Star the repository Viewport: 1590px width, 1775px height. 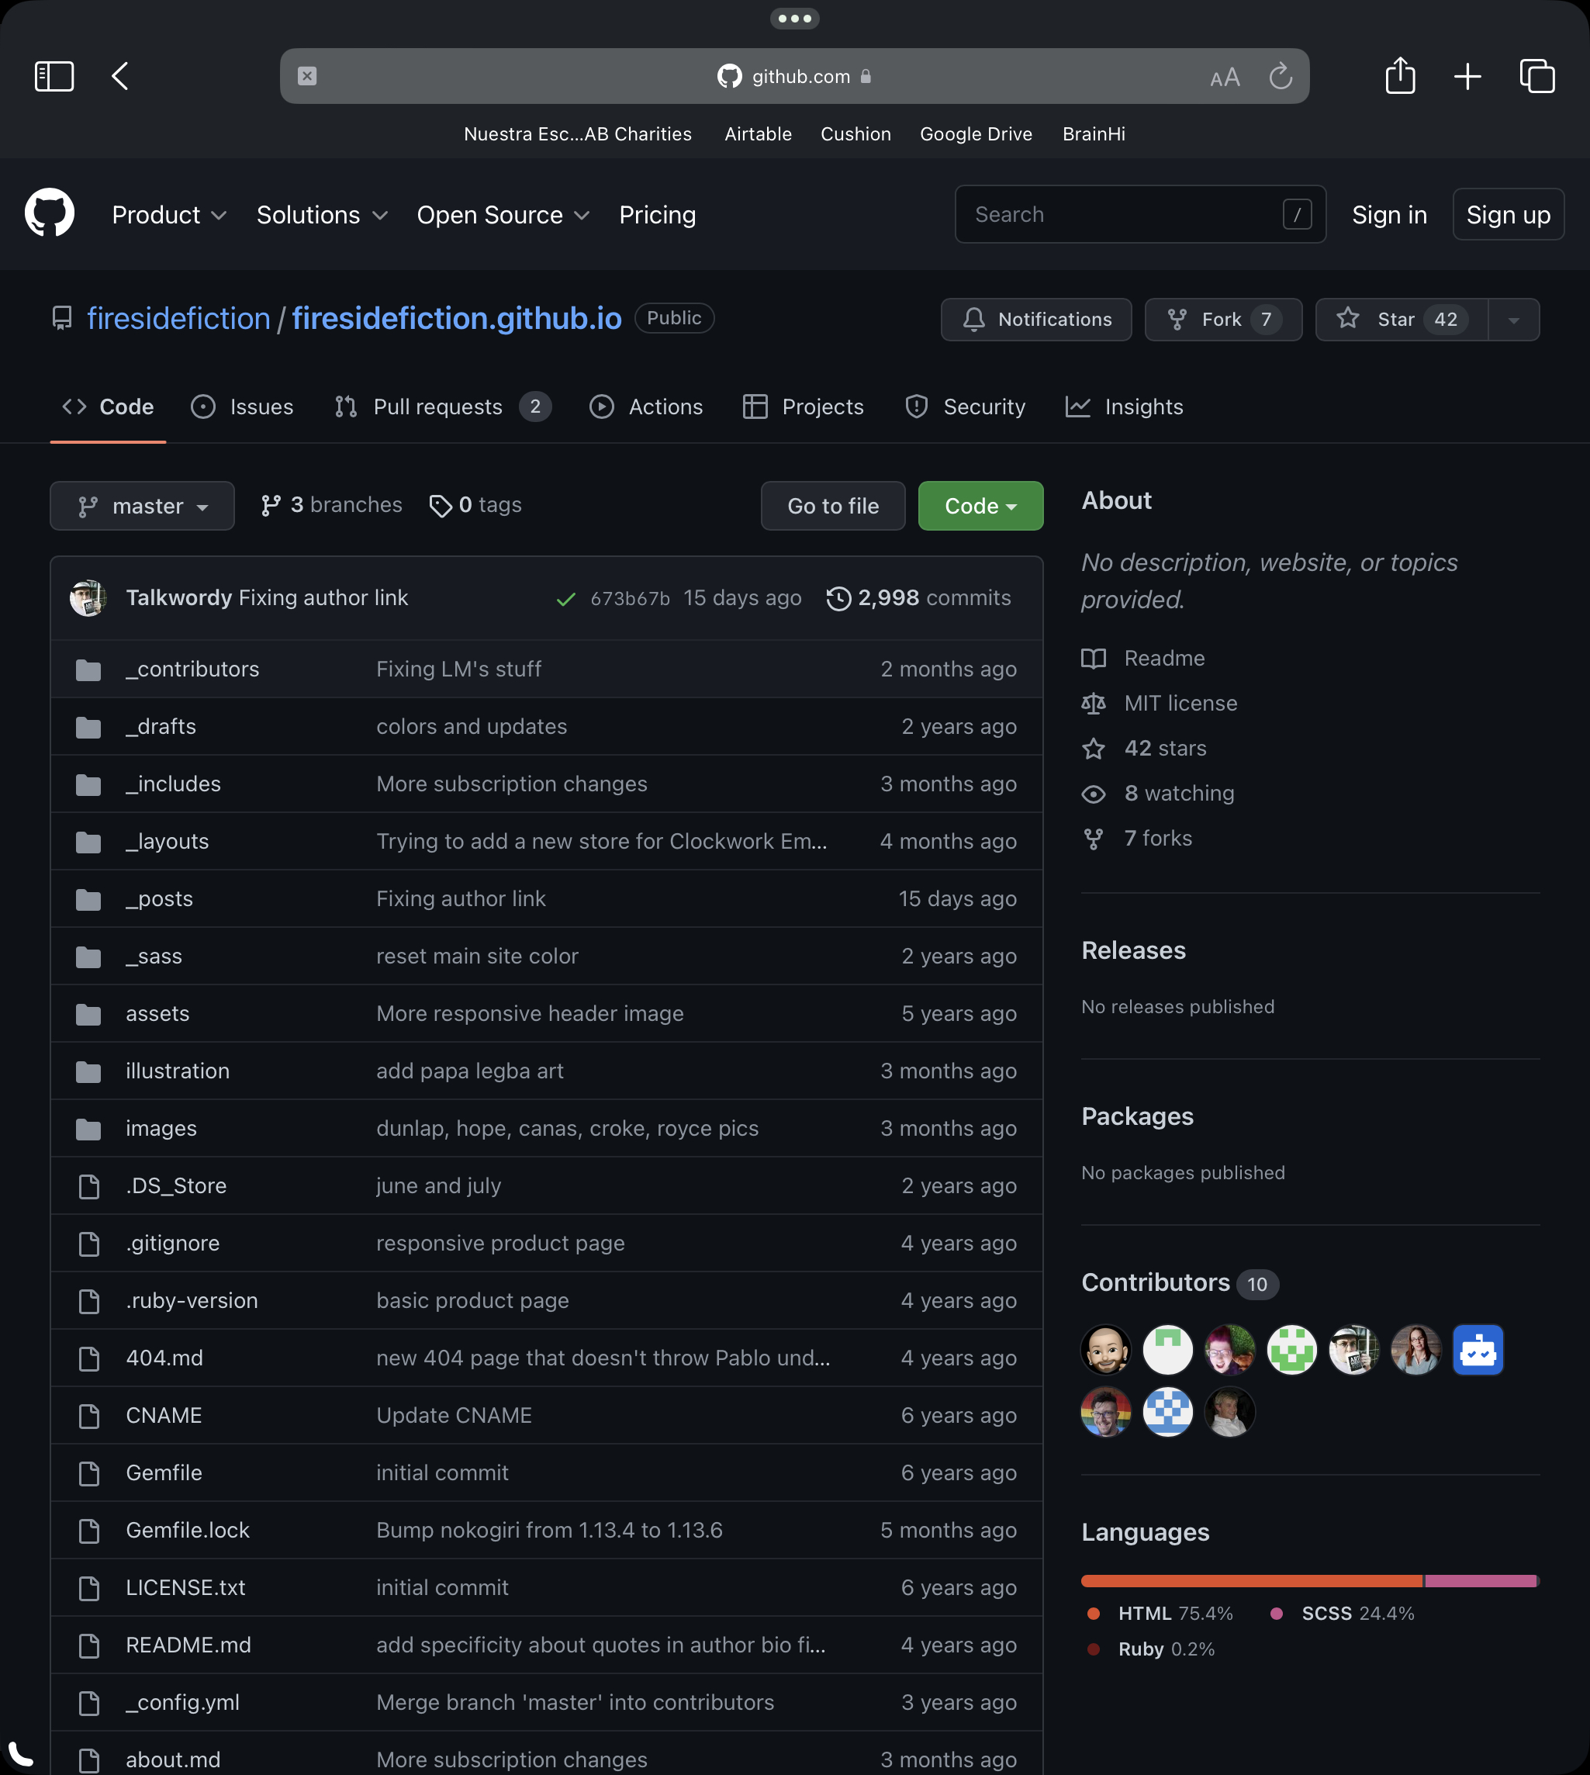(1402, 320)
